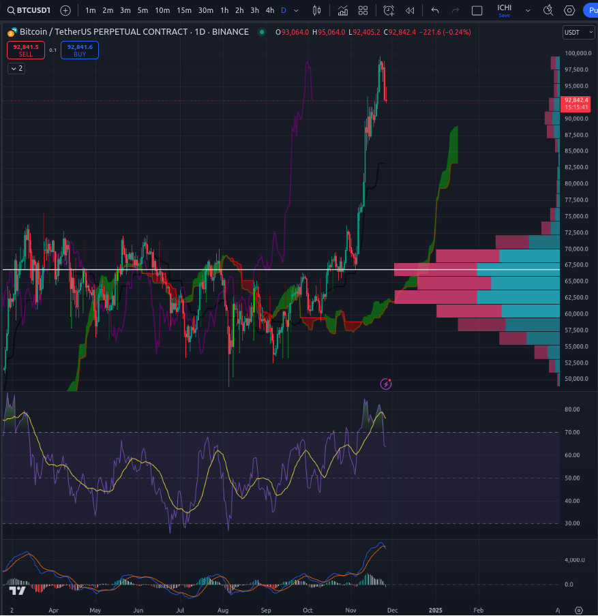
Task: Create a new alert with clock icon
Action: click(389, 11)
